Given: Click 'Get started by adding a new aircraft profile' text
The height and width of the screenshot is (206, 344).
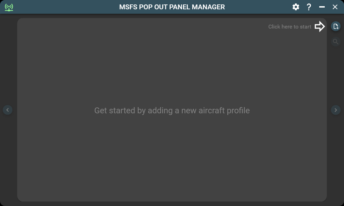Looking at the screenshot, I should [x=172, y=111].
